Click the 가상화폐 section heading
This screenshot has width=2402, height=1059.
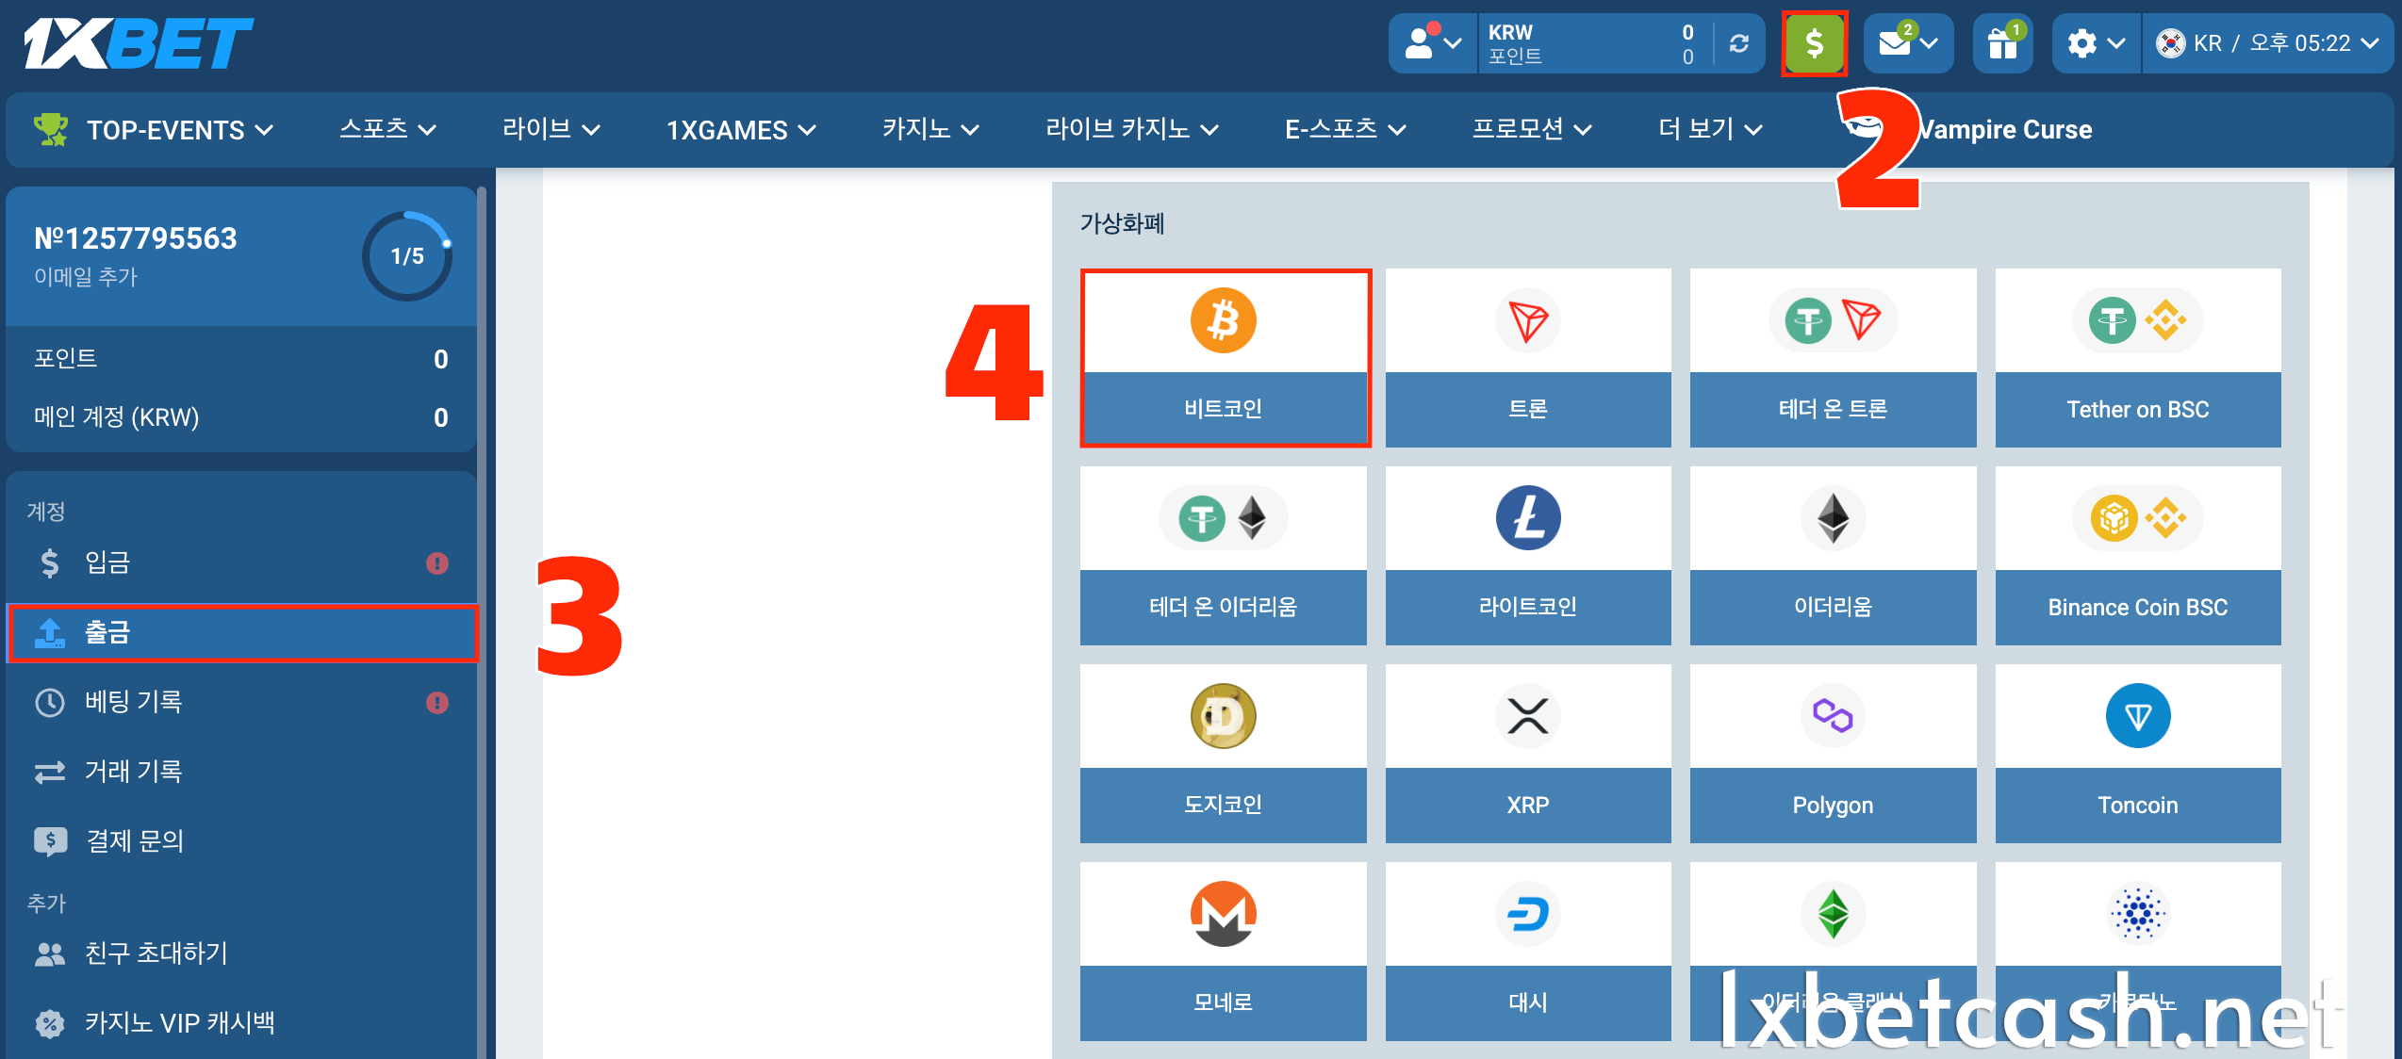tap(1122, 223)
